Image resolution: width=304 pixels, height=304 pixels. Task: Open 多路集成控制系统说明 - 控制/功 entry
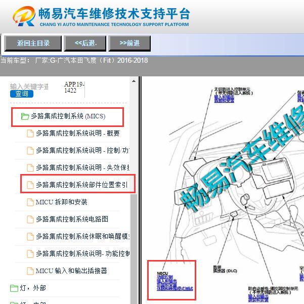pos(82,150)
